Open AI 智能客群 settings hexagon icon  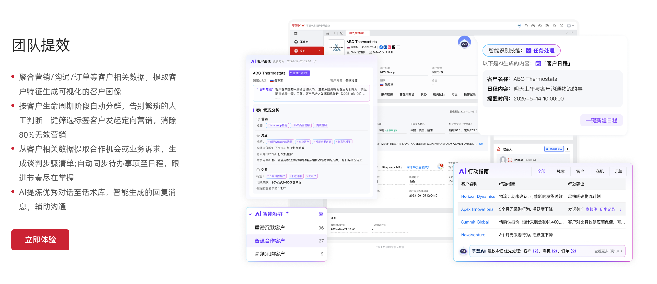(321, 214)
